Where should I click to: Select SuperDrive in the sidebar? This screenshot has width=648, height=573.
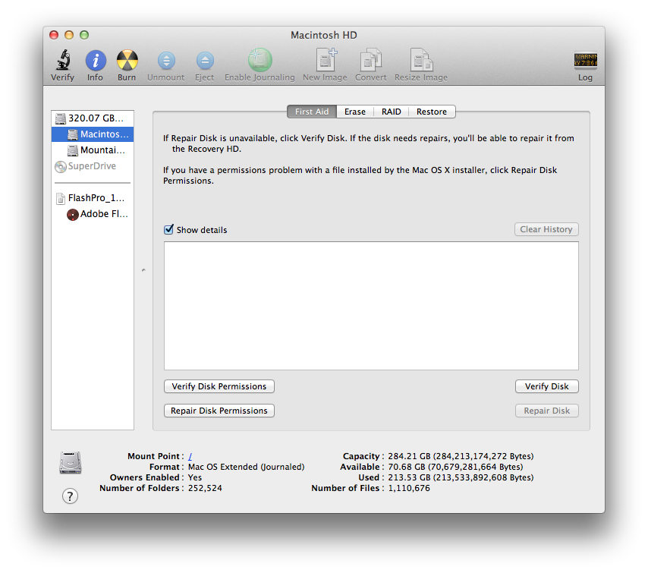[x=93, y=165]
